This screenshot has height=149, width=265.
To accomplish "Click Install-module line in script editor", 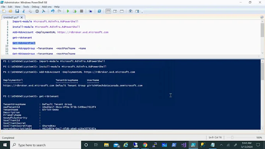I will [x=46, y=27].
